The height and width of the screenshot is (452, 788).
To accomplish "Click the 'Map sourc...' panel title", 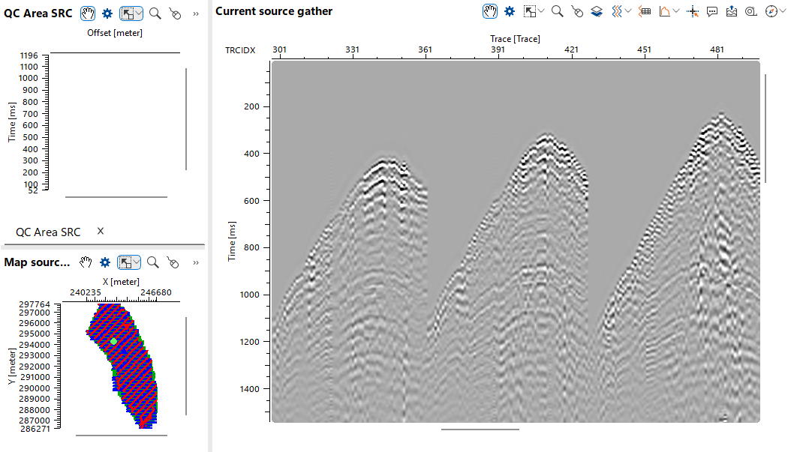I will pos(37,262).
